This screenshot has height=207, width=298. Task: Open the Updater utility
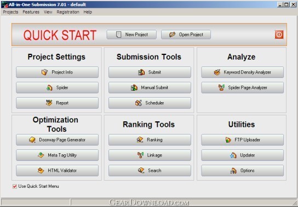pos(243,155)
